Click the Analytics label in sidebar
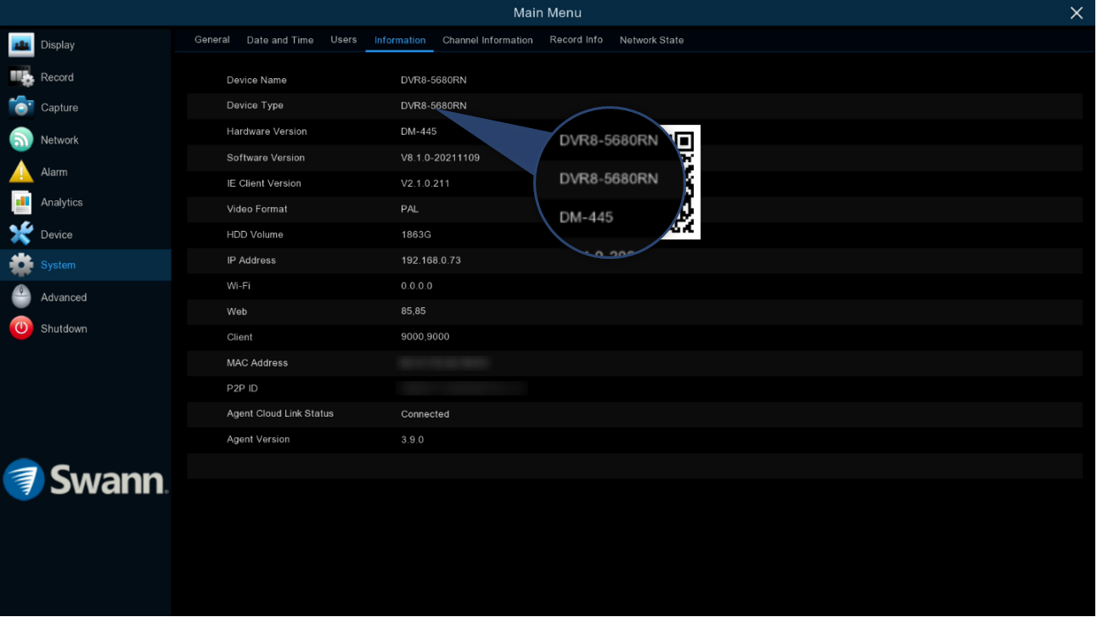The height and width of the screenshot is (617, 1097). point(62,203)
